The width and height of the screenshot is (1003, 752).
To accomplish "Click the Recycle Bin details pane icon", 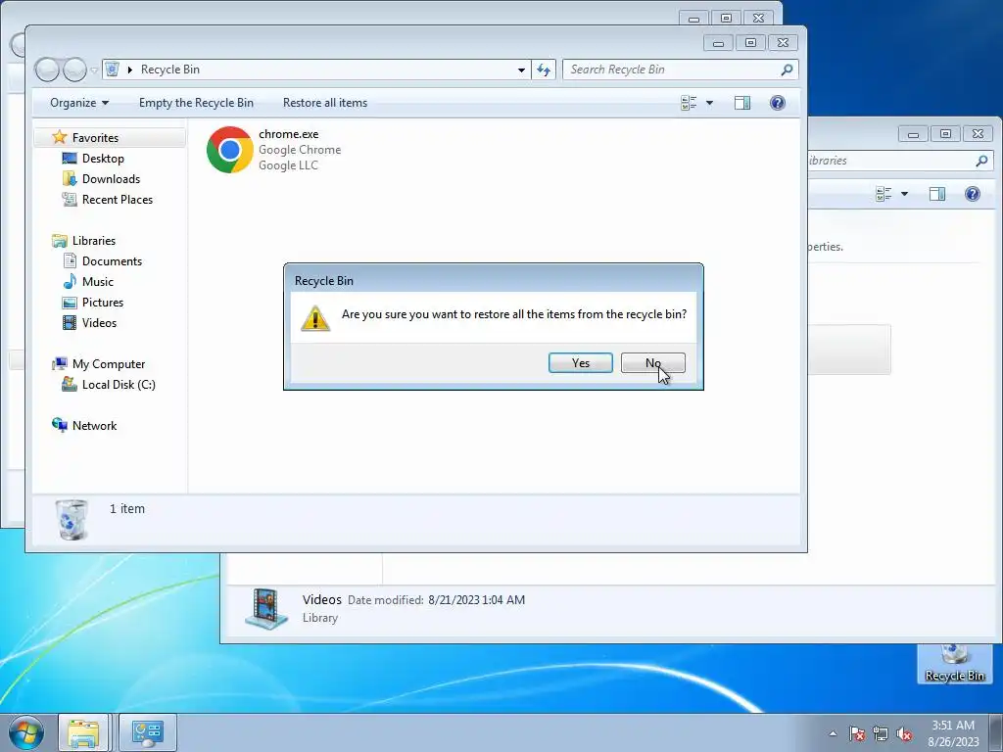I will (x=71, y=519).
